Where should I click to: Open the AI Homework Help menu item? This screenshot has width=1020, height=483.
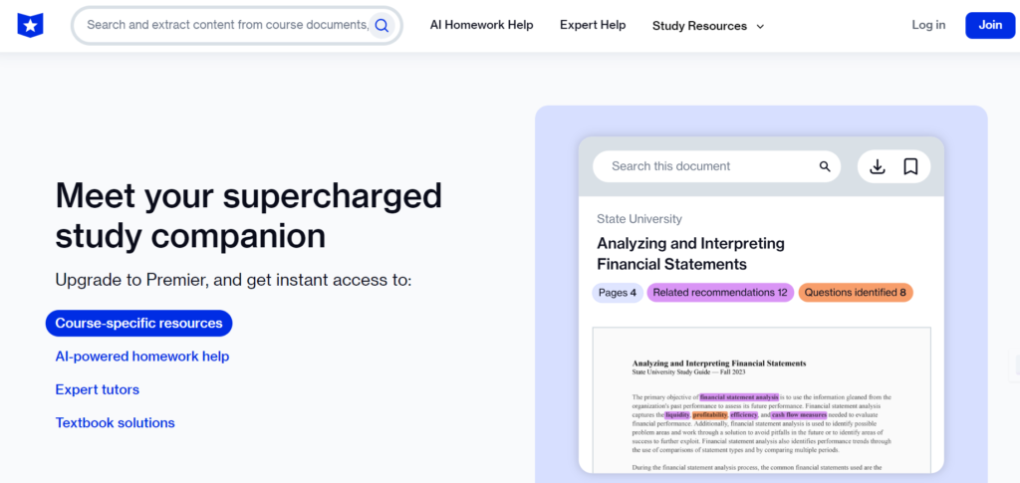(481, 25)
